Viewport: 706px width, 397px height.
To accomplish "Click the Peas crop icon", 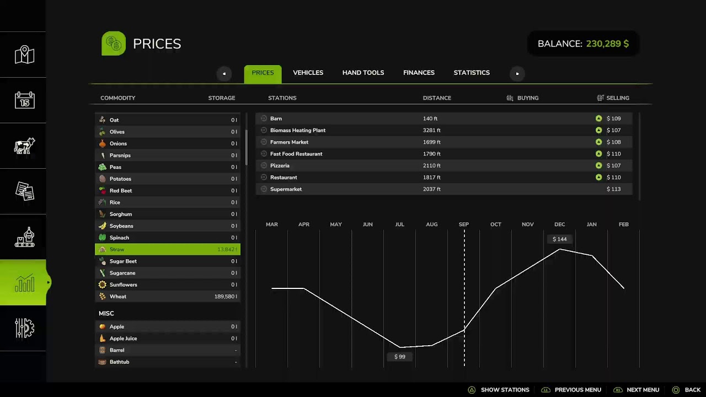I will tap(102, 167).
